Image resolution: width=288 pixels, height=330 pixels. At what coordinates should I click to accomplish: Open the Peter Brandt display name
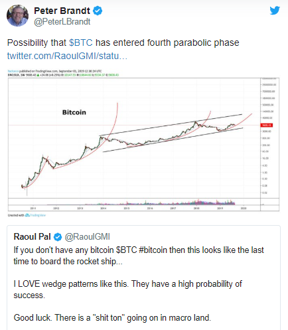(62, 11)
